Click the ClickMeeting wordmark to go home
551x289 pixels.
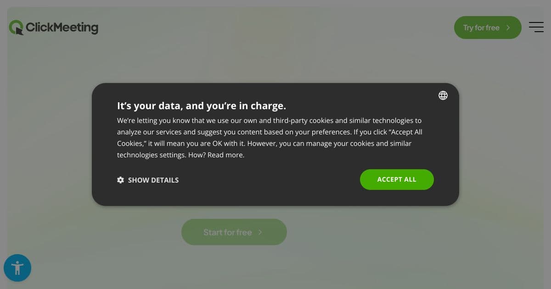coord(62,28)
